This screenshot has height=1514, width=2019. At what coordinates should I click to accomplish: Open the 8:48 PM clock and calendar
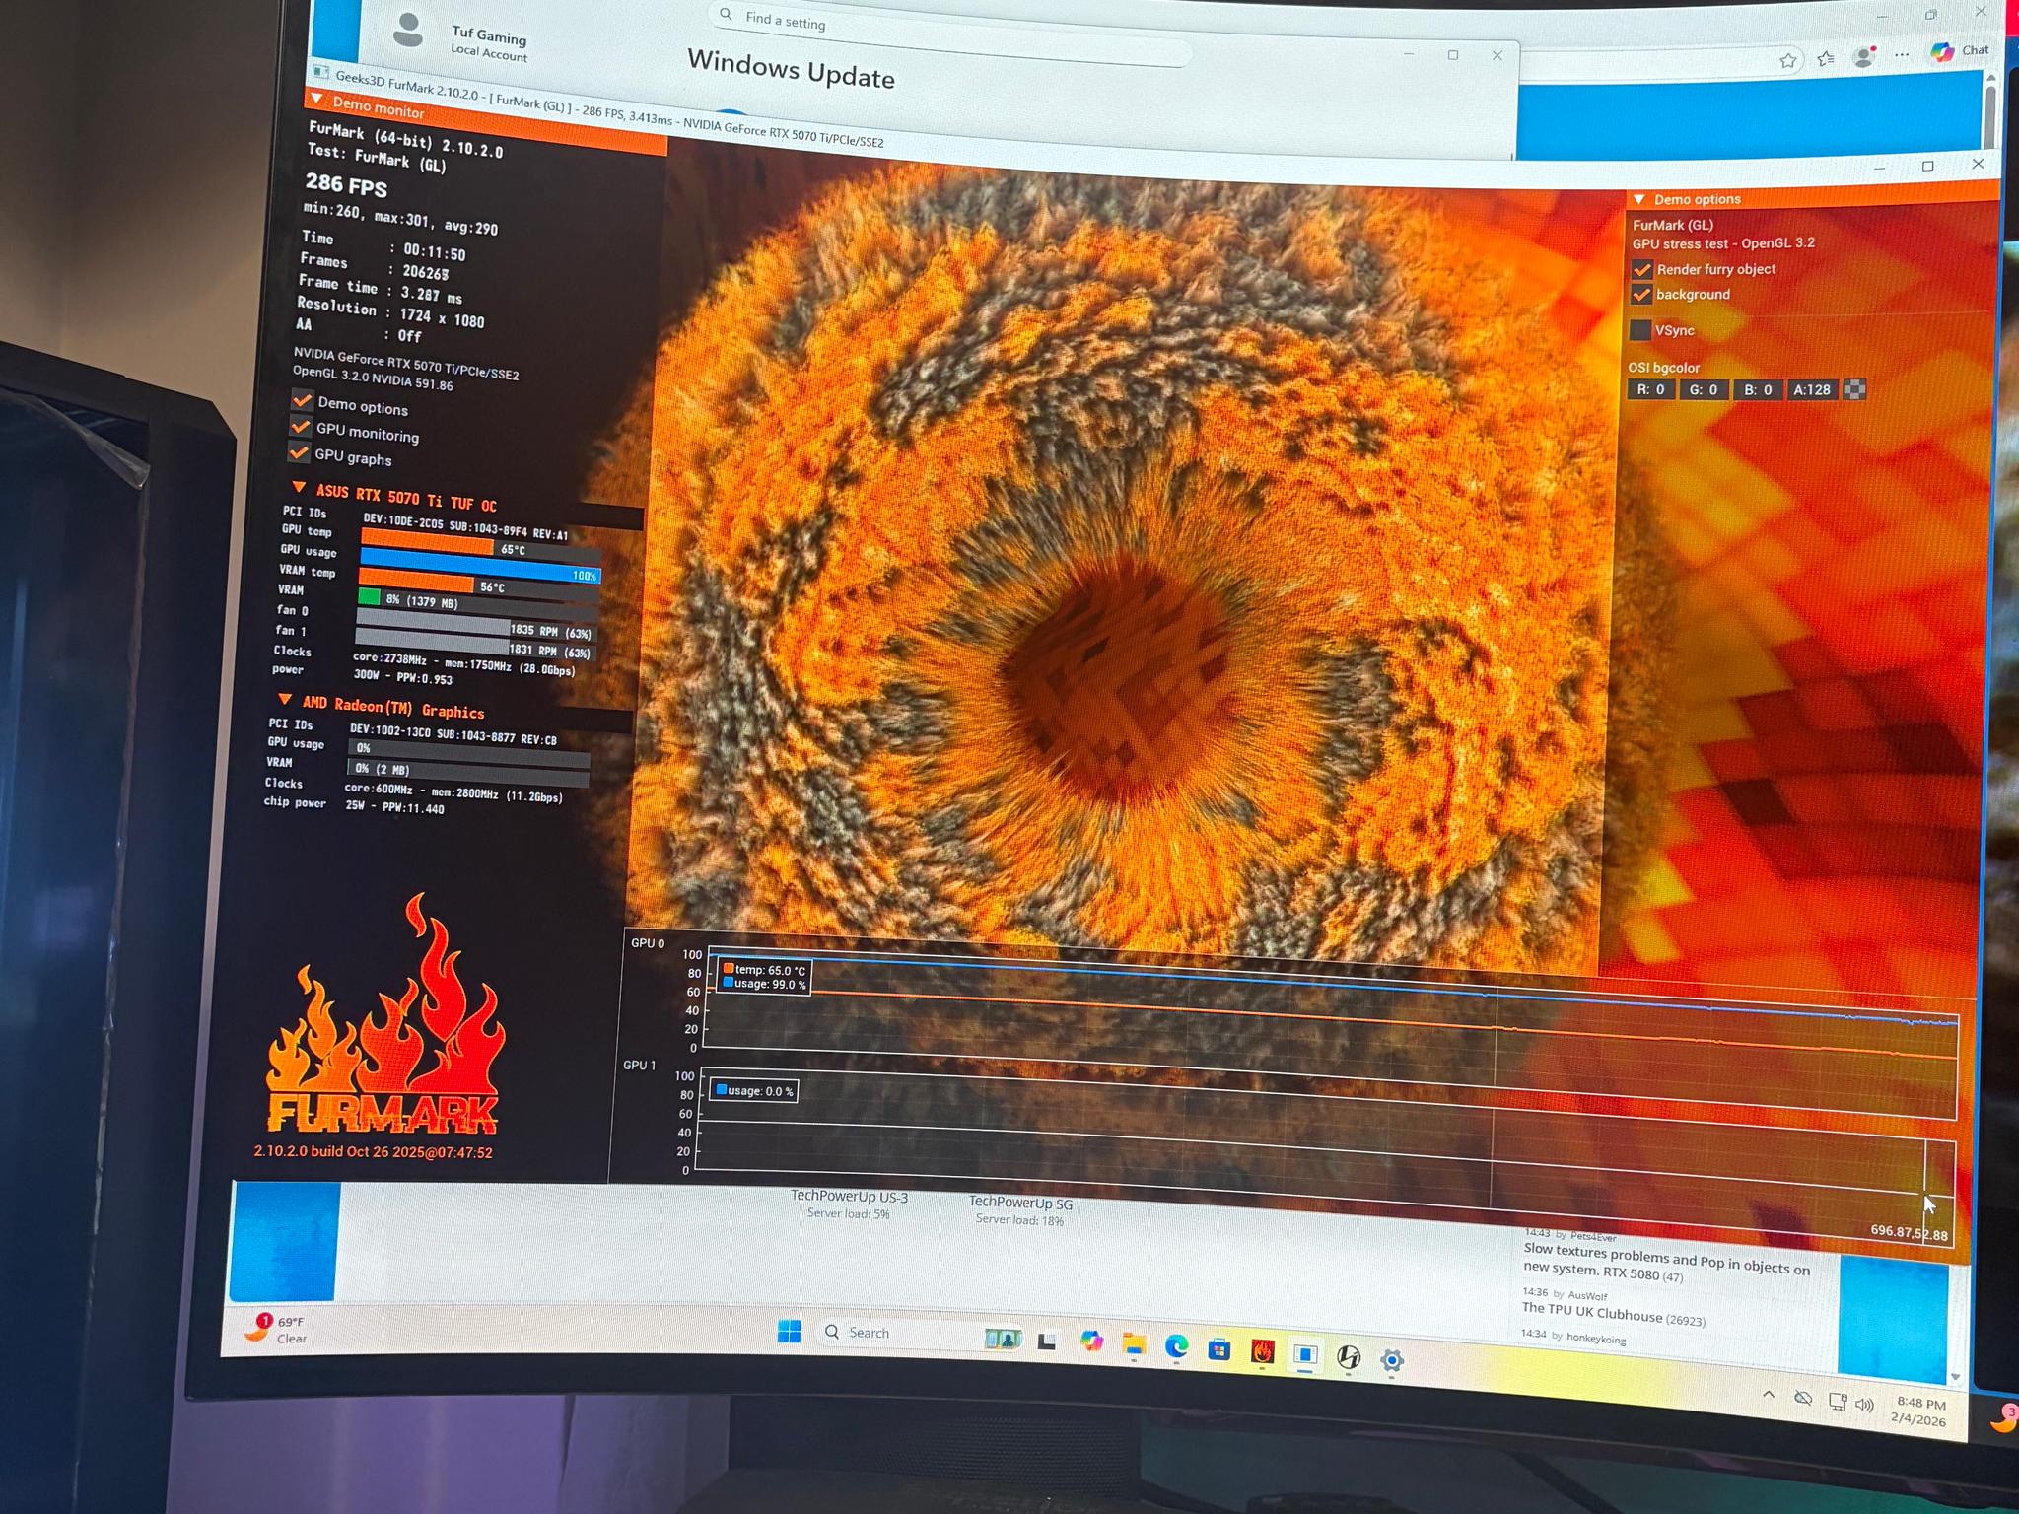pyautogui.click(x=1920, y=1411)
